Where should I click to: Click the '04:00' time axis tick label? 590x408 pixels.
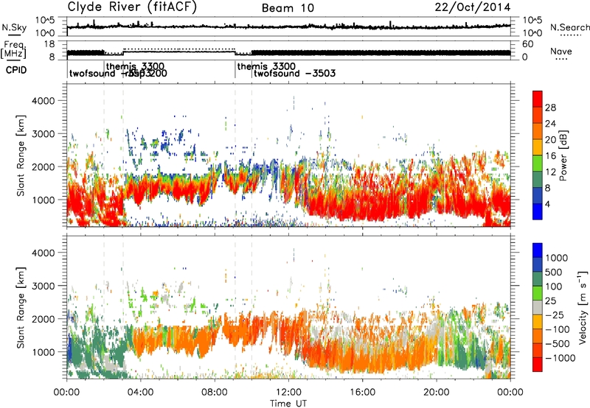pos(140,392)
